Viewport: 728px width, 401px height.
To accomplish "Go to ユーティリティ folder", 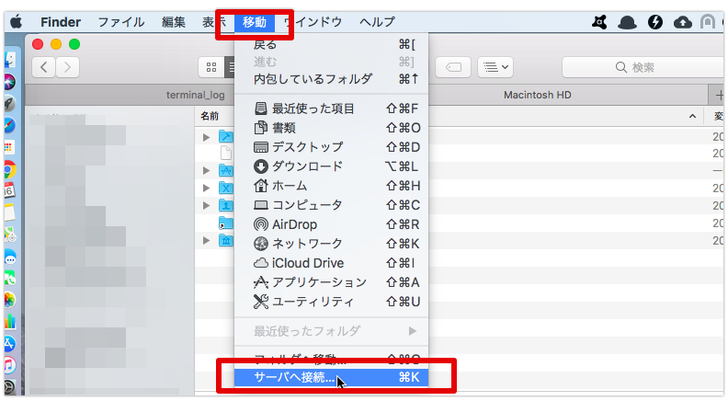I will point(332,302).
